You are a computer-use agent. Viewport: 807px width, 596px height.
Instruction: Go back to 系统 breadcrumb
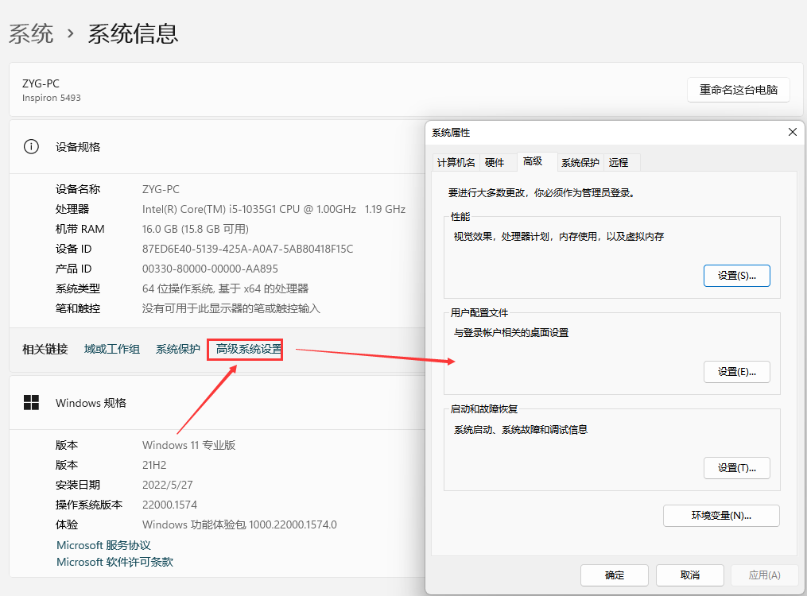[x=31, y=34]
